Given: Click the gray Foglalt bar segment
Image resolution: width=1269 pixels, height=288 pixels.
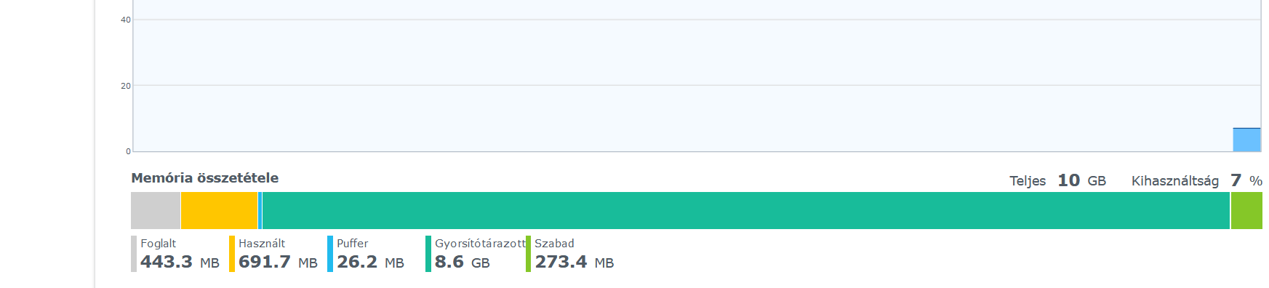Looking at the screenshot, I should point(156,211).
